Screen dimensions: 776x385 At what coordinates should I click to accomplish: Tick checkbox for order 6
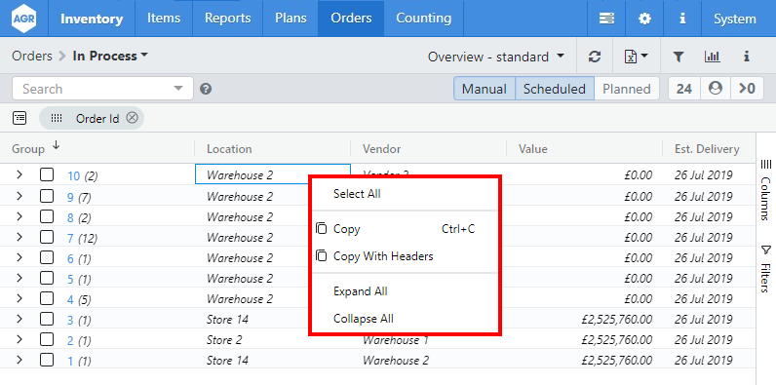(x=47, y=258)
